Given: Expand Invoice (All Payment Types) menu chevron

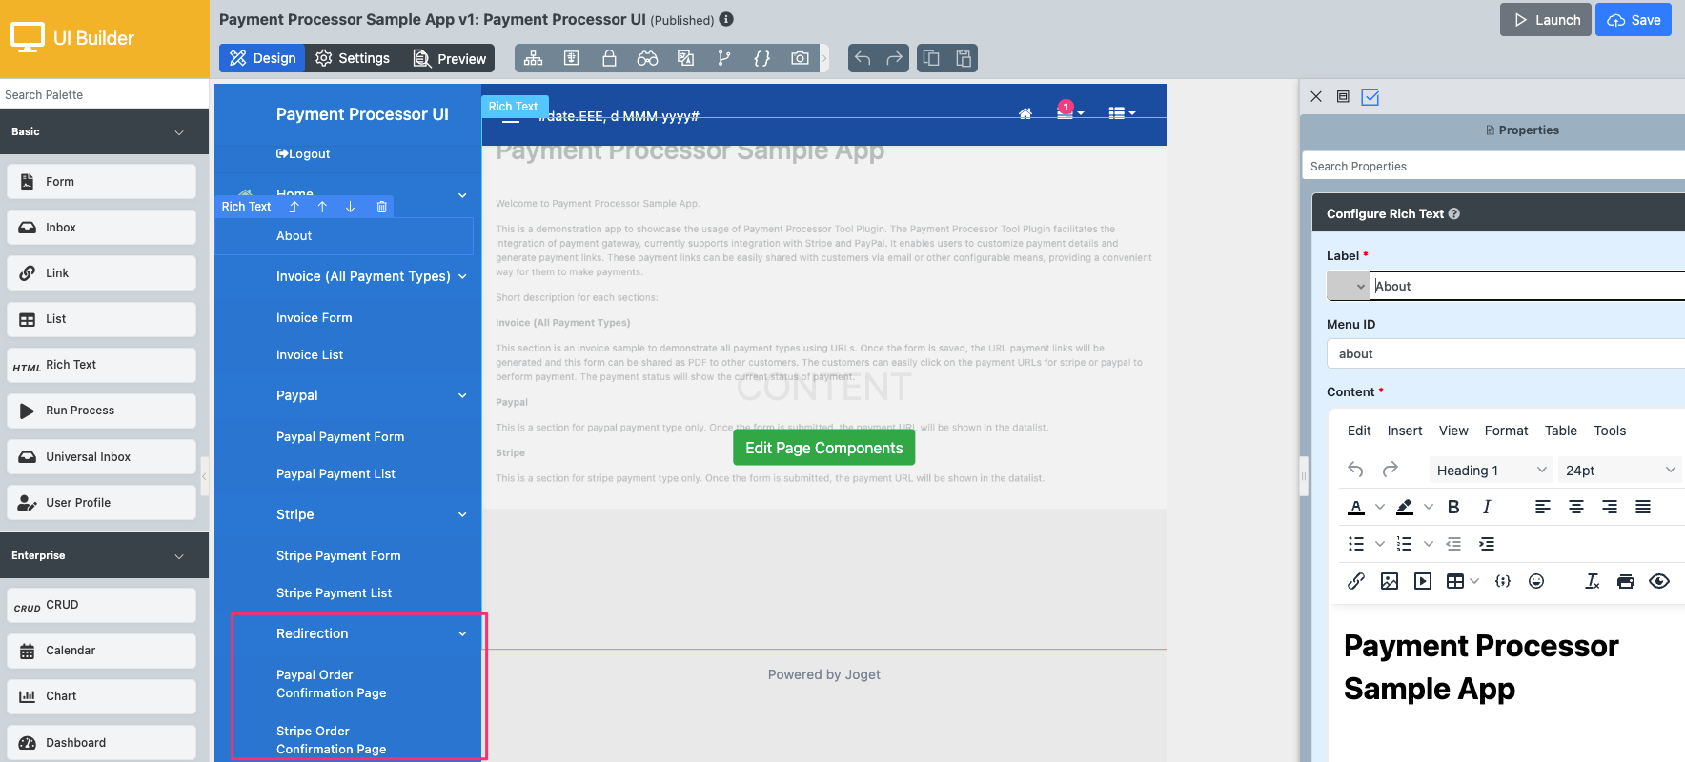Looking at the screenshot, I should (x=462, y=276).
